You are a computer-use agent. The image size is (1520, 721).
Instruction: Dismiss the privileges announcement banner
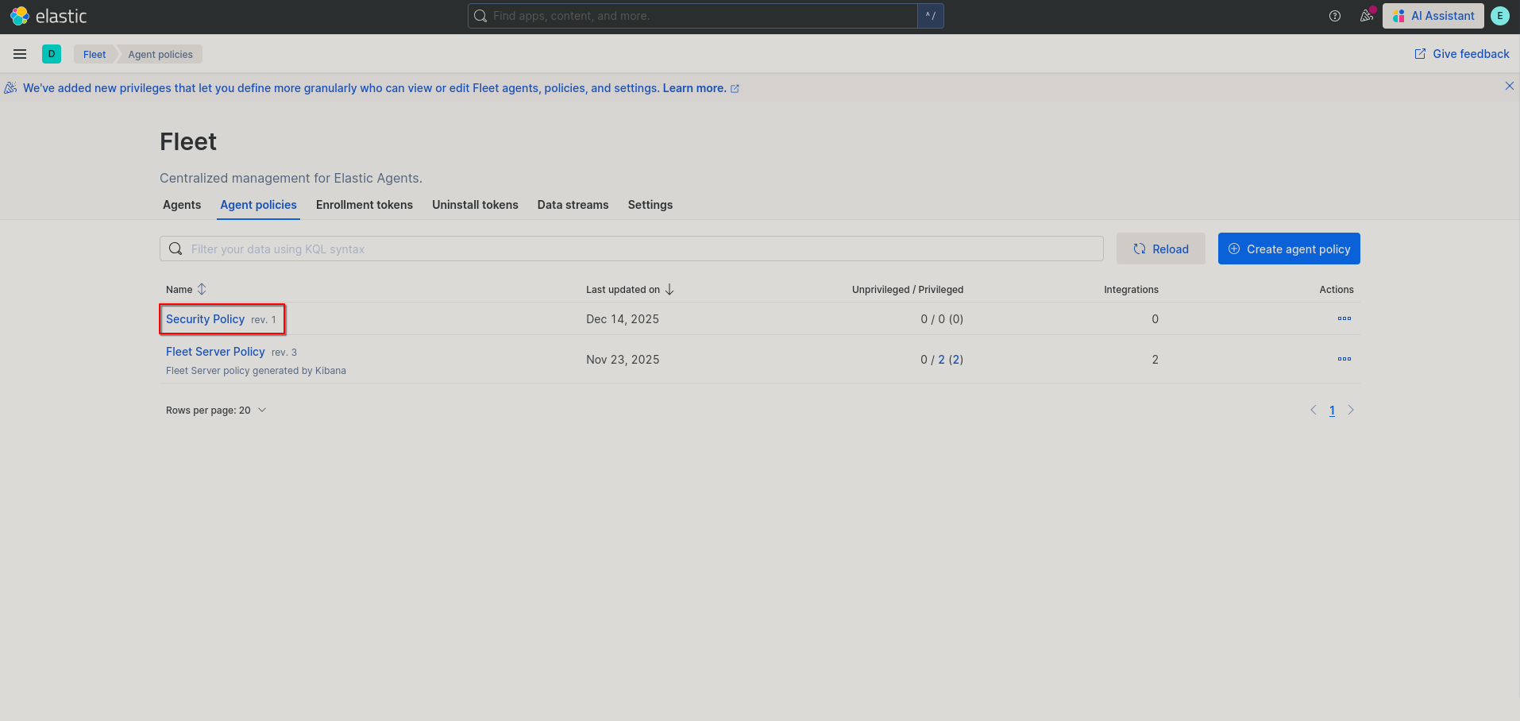click(1510, 86)
